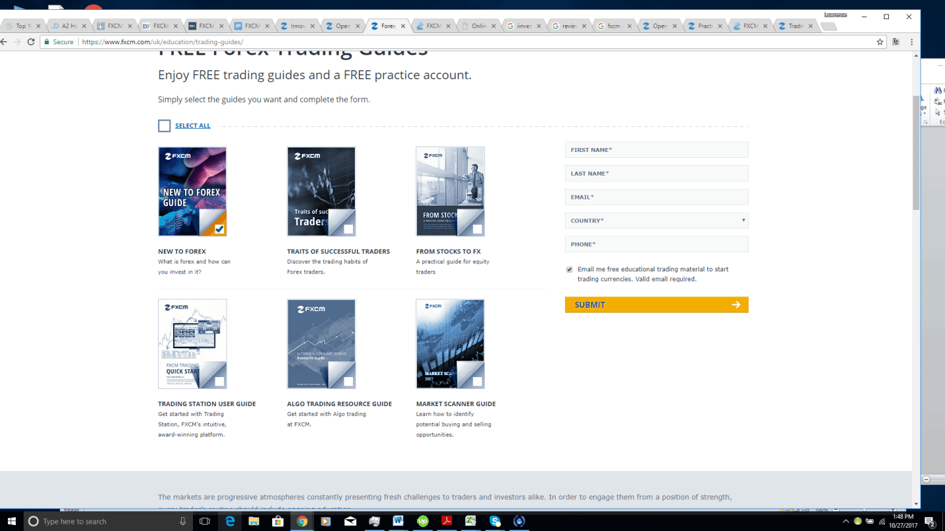Open Task View from the taskbar
The height and width of the screenshot is (531, 945).
click(205, 521)
